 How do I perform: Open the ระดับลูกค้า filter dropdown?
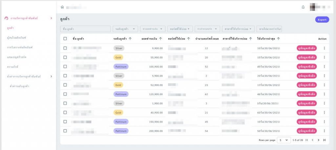[x=125, y=29]
